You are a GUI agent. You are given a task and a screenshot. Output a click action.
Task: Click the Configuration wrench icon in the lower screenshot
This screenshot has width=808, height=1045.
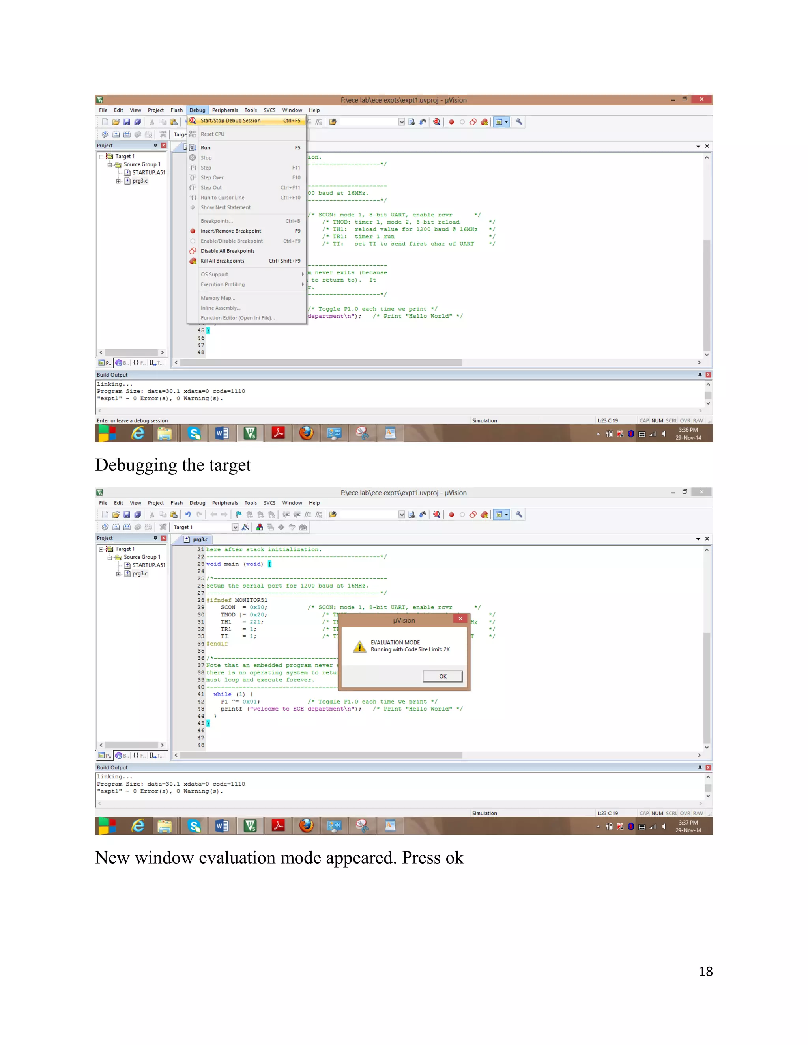click(519, 514)
